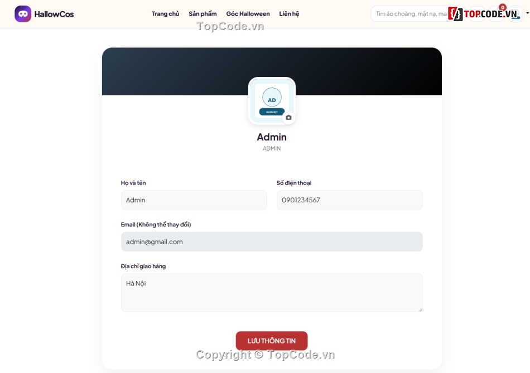
Task: Open the Liên hệ menu item
Action: pyautogui.click(x=289, y=14)
